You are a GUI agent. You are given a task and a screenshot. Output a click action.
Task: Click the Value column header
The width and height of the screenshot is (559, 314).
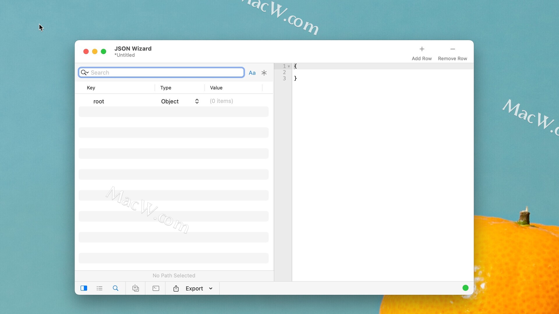216,88
